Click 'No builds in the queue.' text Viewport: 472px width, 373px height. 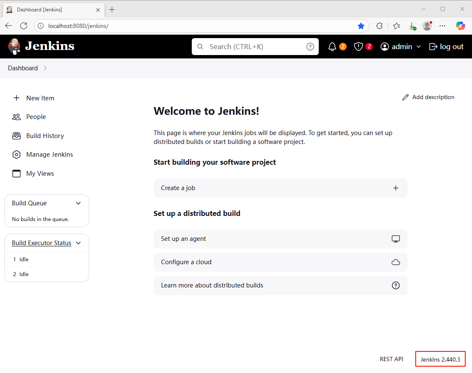[x=40, y=219]
